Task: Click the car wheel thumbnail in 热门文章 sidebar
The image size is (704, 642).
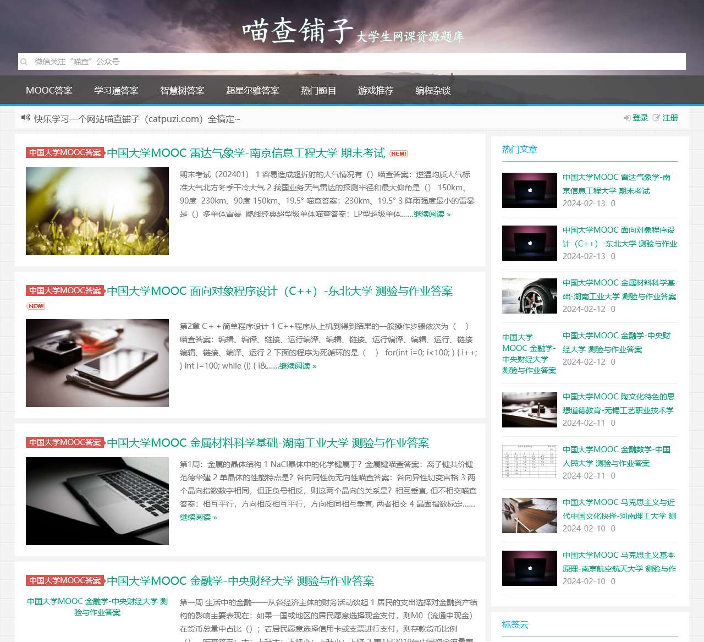Action: coord(529,295)
